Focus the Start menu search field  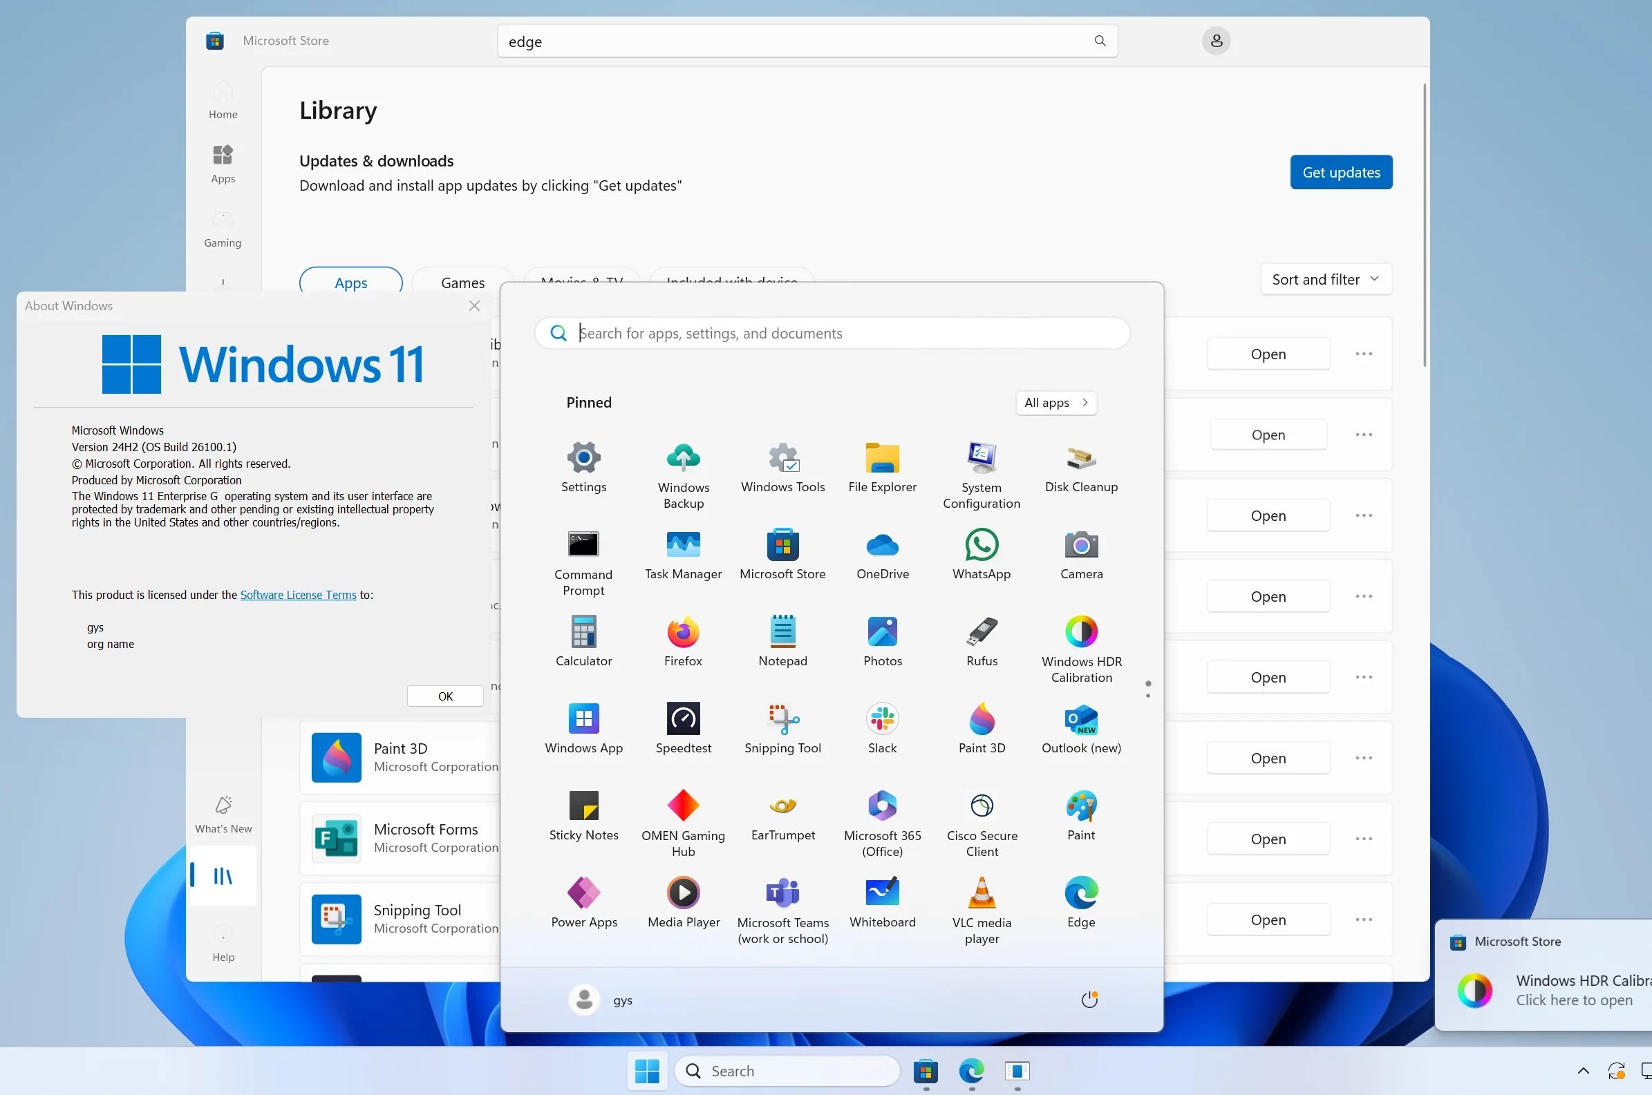point(832,333)
